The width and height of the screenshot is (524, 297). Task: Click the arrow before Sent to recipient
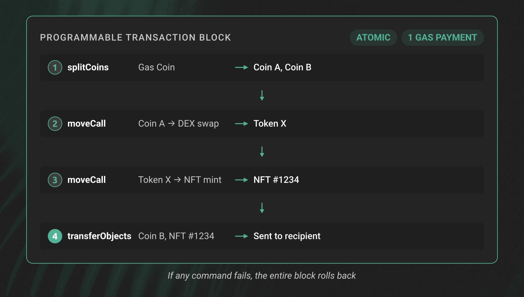(x=241, y=236)
